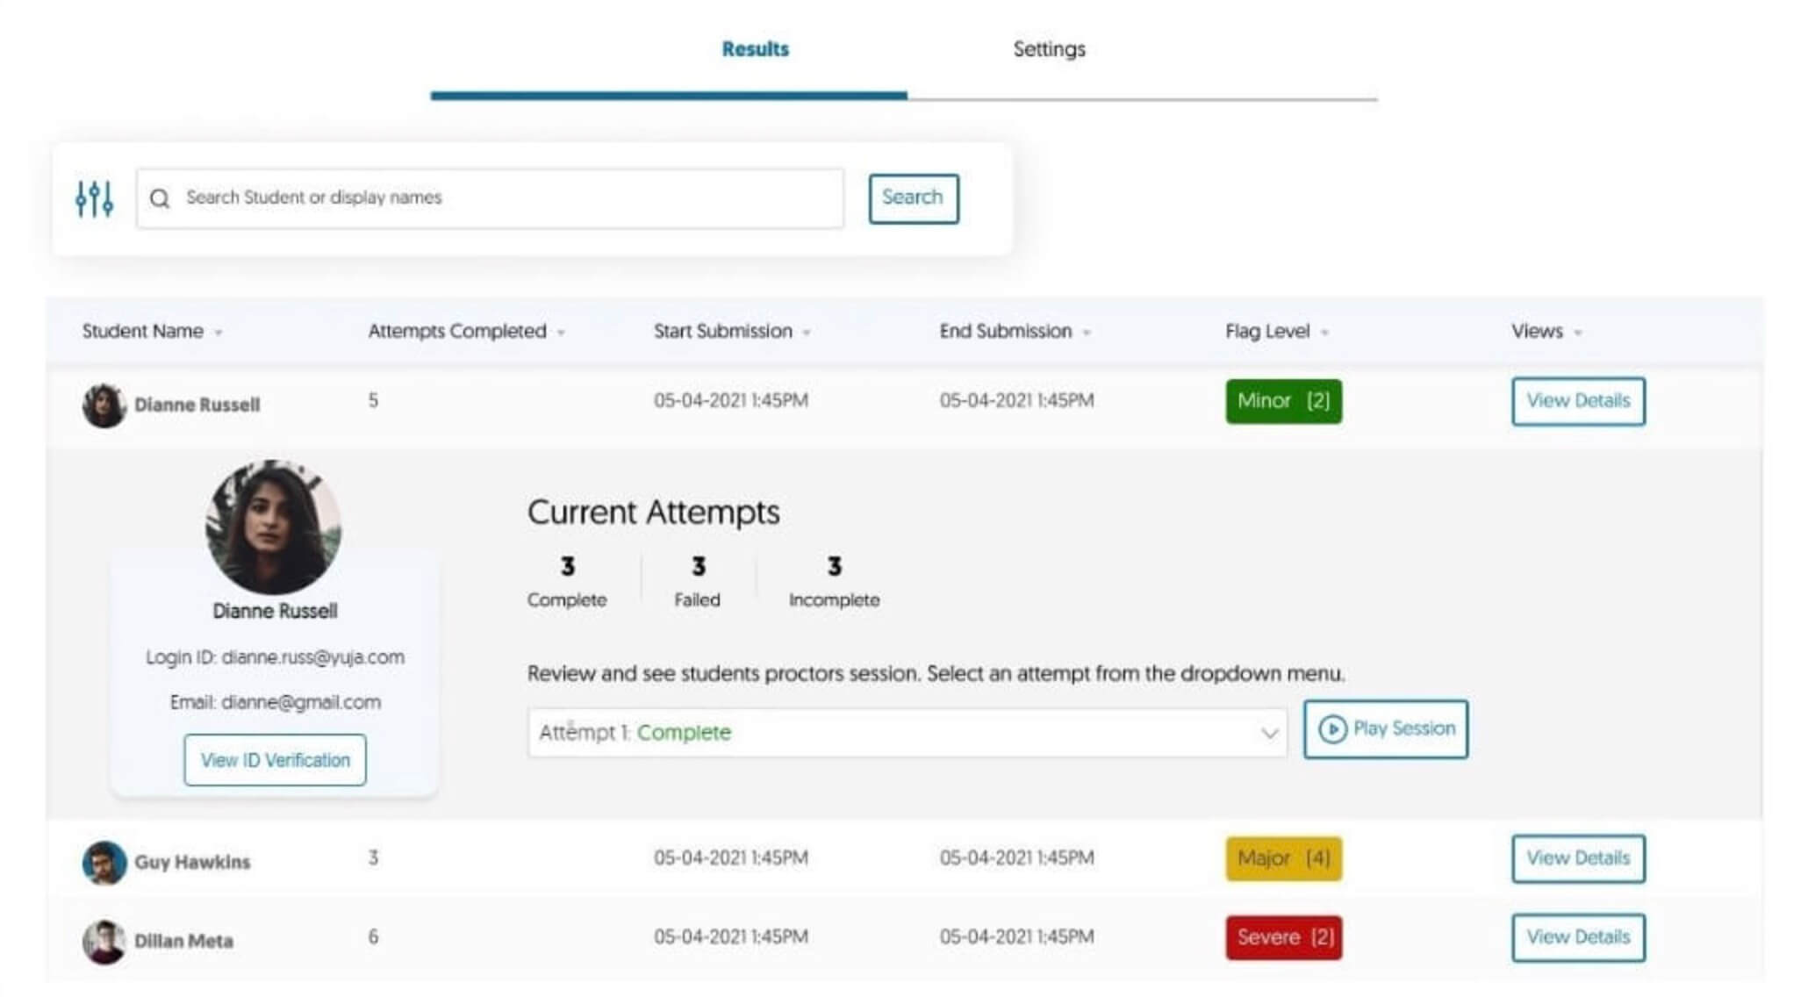Click attempts value 5 in Dianne's row

[373, 401]
